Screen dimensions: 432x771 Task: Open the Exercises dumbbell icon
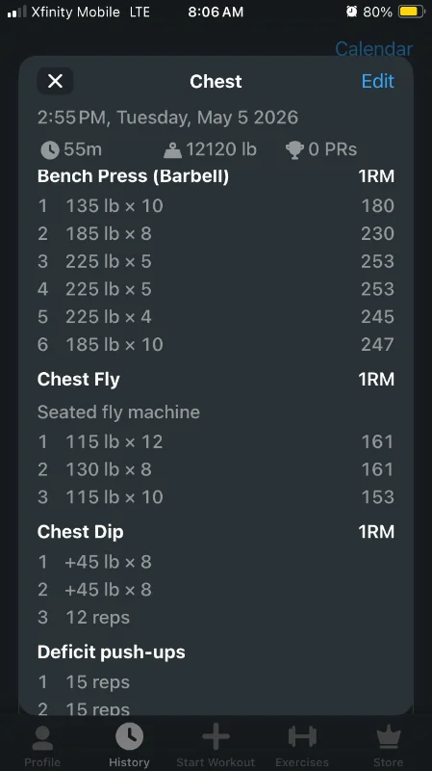[x=302, y=736]
